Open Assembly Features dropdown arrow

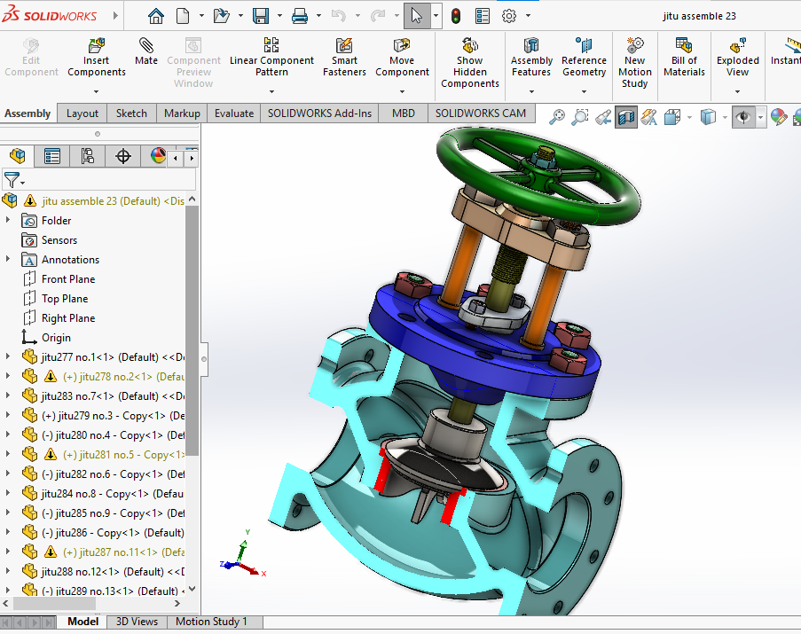tap(531, 92)
